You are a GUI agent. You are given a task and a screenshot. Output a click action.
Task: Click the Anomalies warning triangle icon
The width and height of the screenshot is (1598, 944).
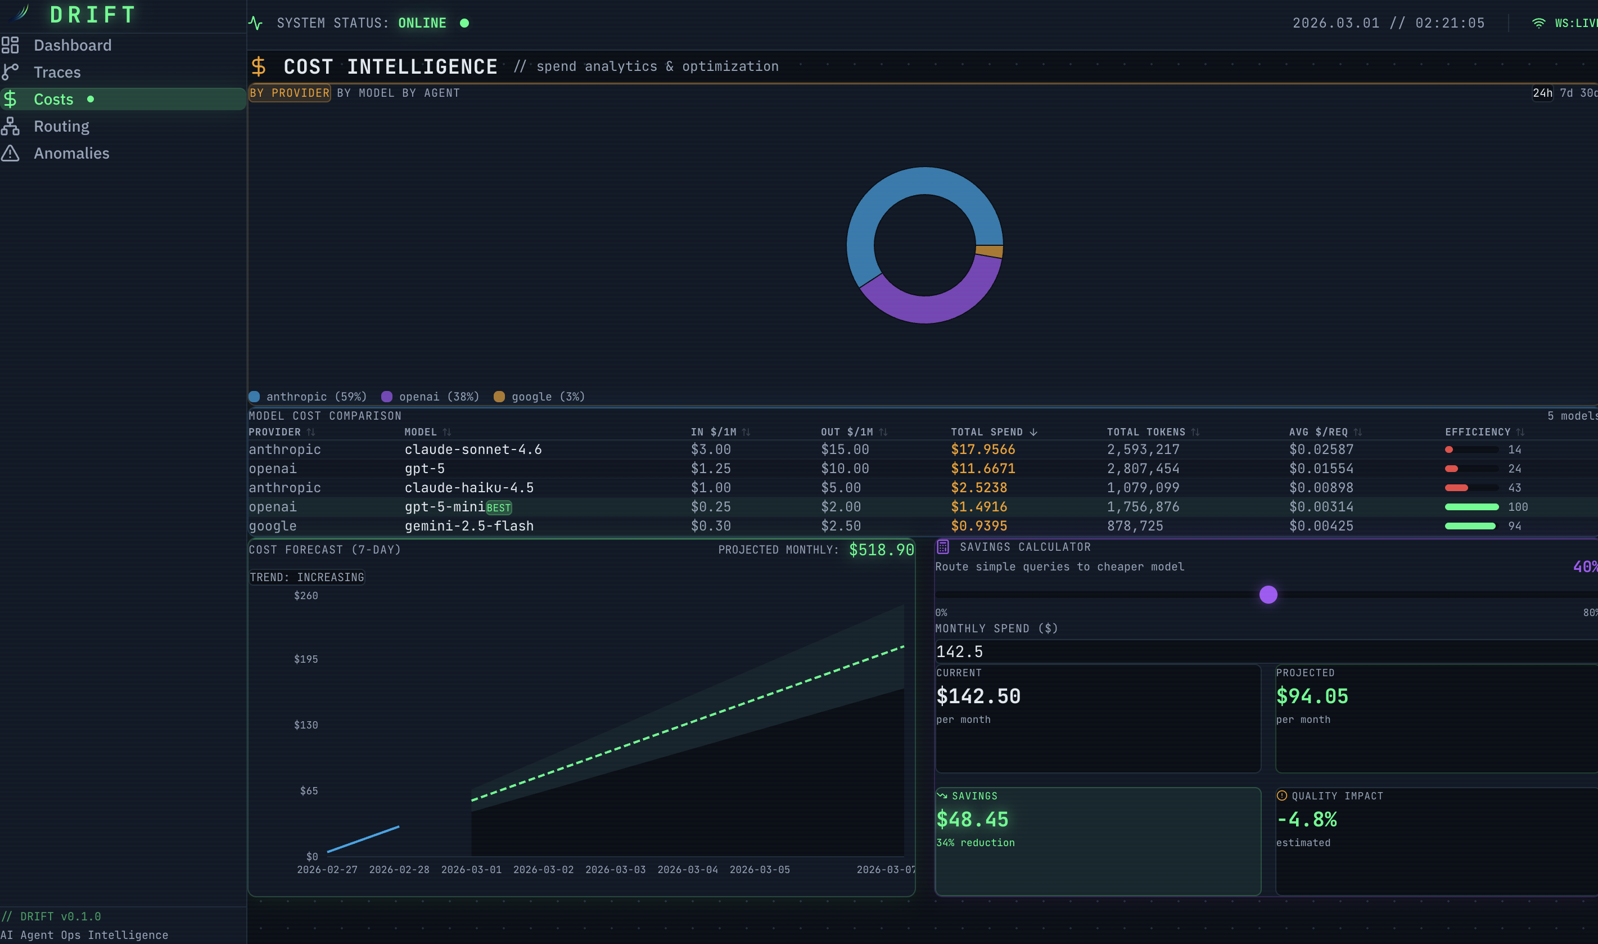[x=10, y=154]
